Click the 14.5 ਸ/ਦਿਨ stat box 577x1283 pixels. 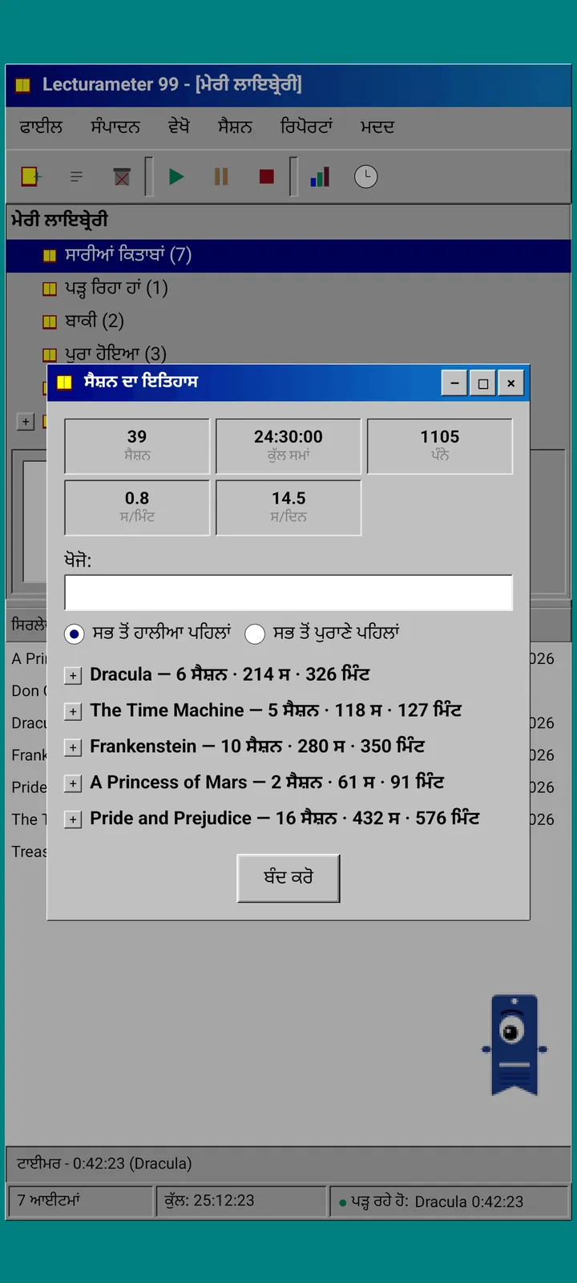[288, 508]
